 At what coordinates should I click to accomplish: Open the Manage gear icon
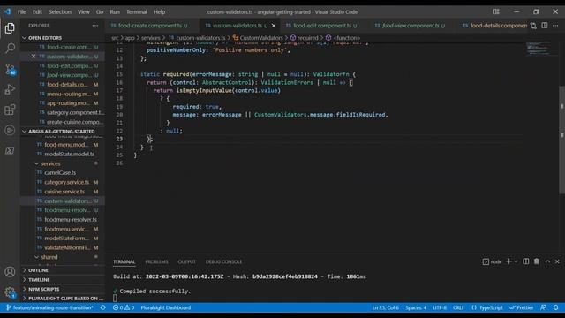pyautogui.click(x=10, y=292)
